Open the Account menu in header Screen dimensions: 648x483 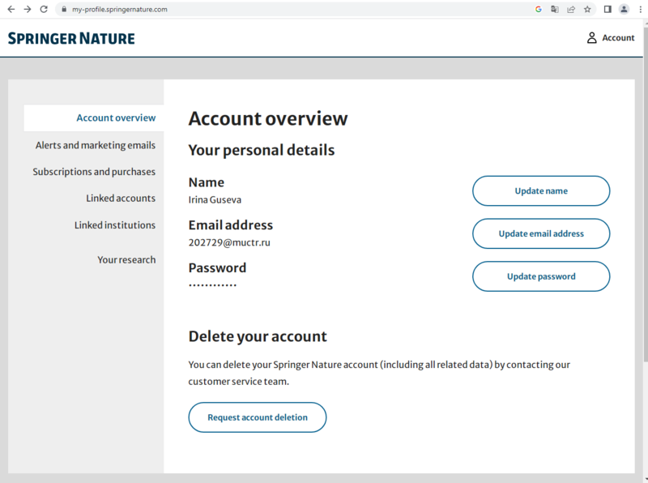pyautogui.click(x=610, y=38)
